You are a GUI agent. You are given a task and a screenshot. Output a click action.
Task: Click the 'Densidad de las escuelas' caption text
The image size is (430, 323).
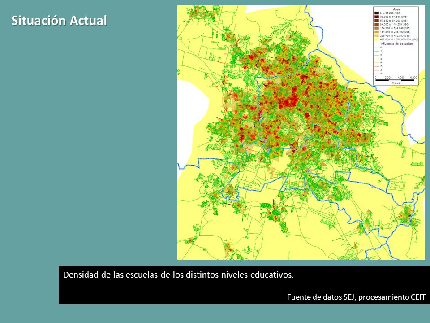178,275
